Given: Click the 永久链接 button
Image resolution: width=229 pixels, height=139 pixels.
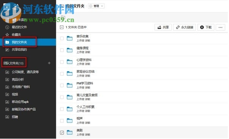Looking at the screenshot, I should [x=185, y=27].
